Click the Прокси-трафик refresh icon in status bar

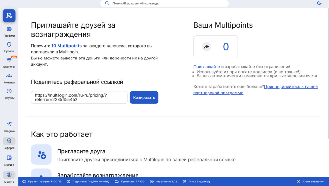(24, 182)
